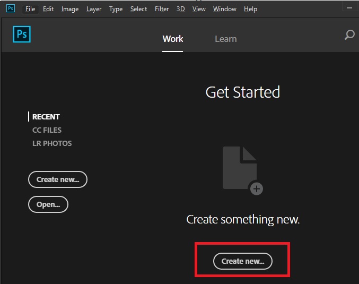Click Create new button under Create something new
Image resolution: width=359 pixels, height=284 pixels.
243,261
